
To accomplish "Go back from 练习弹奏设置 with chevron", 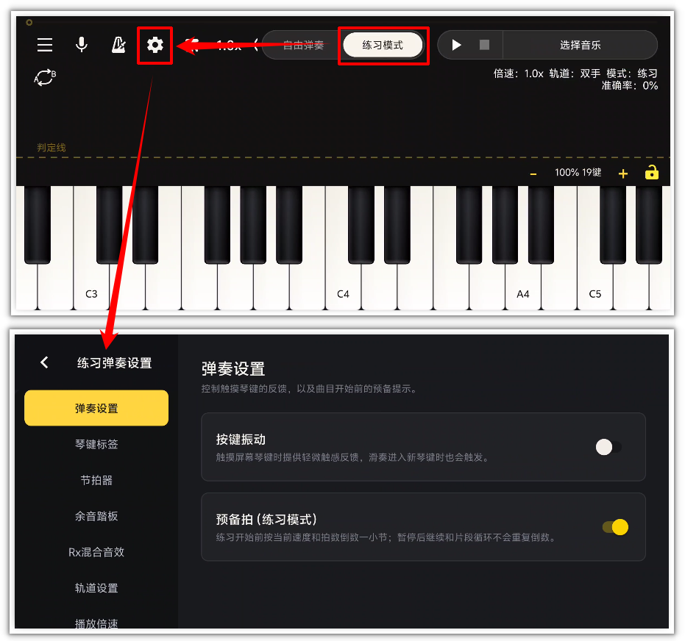I will click(x=44, y=362).
